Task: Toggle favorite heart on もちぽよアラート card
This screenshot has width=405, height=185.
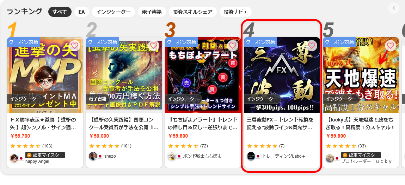Action: 233,46
